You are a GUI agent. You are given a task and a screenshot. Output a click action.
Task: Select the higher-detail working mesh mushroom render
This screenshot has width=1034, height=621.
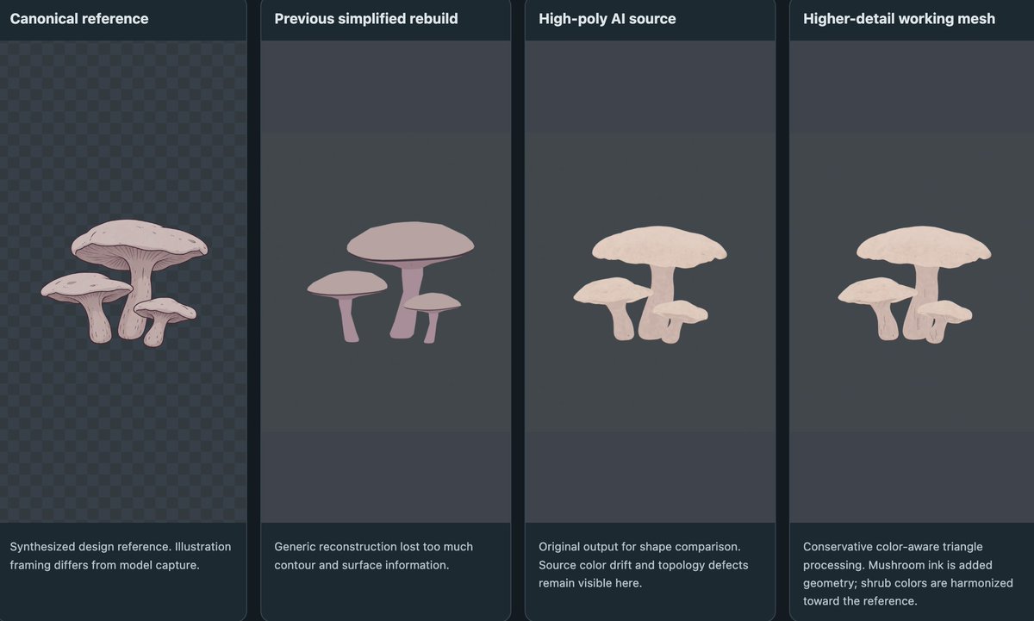914,283
